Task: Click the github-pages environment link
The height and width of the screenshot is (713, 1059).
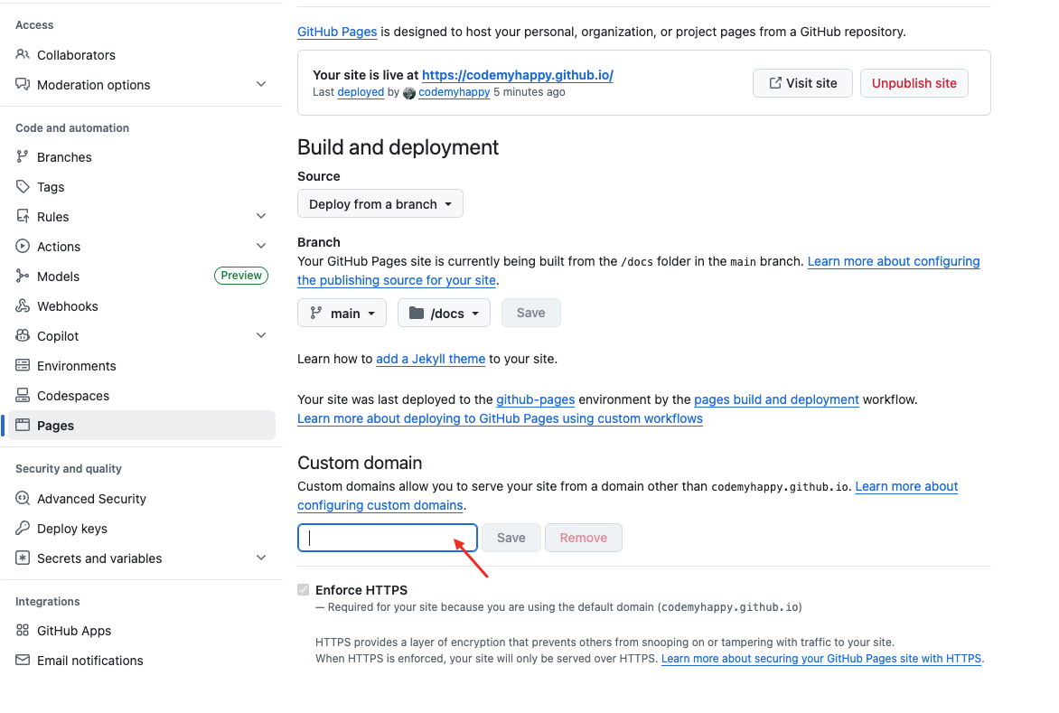Action: click(536, 399)
